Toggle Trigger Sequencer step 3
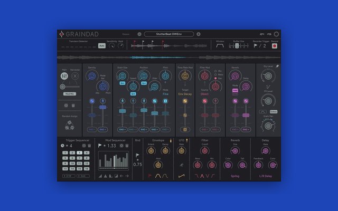 [x=79, y=152]
